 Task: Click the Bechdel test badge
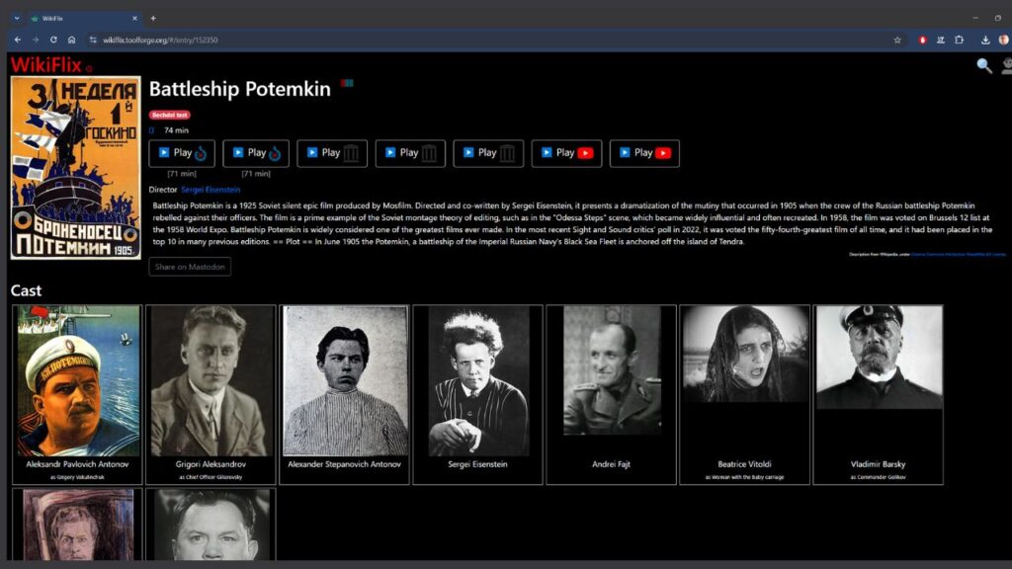170,115
